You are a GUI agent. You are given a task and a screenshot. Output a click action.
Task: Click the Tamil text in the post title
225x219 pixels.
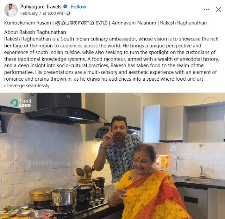[81, 23]
